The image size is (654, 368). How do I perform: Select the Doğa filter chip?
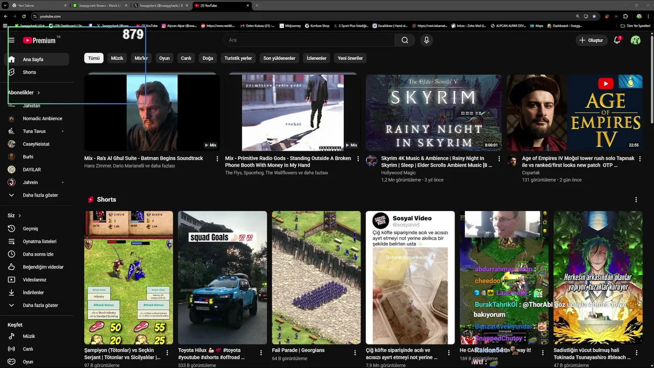(x=208, y=58)
